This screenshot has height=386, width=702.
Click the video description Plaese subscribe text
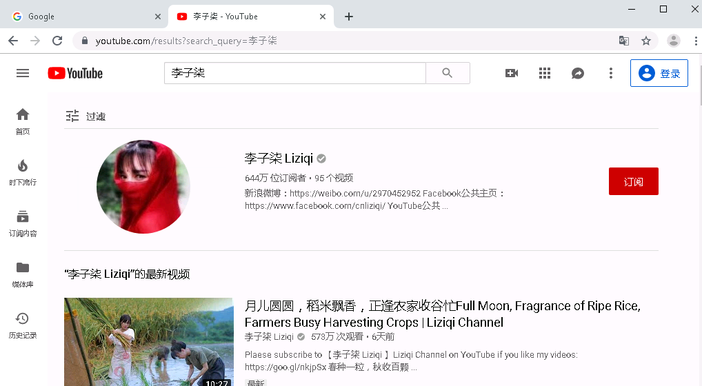click(411, 361)
